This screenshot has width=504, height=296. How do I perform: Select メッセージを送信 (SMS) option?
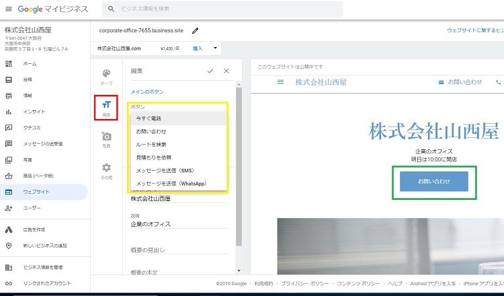pyautogui.click(x=178, y=170)
